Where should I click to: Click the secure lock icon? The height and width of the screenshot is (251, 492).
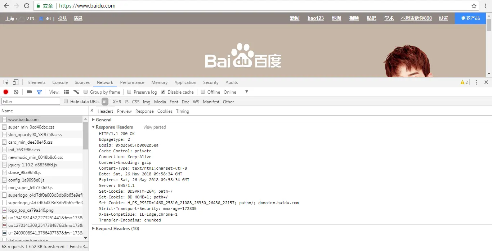click(x=39, y=6)
